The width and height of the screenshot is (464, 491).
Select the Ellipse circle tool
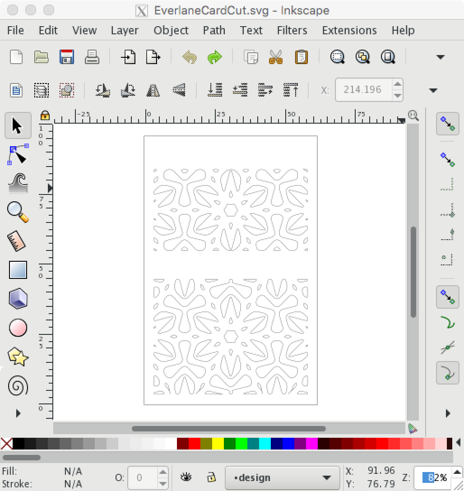(18, 328)
